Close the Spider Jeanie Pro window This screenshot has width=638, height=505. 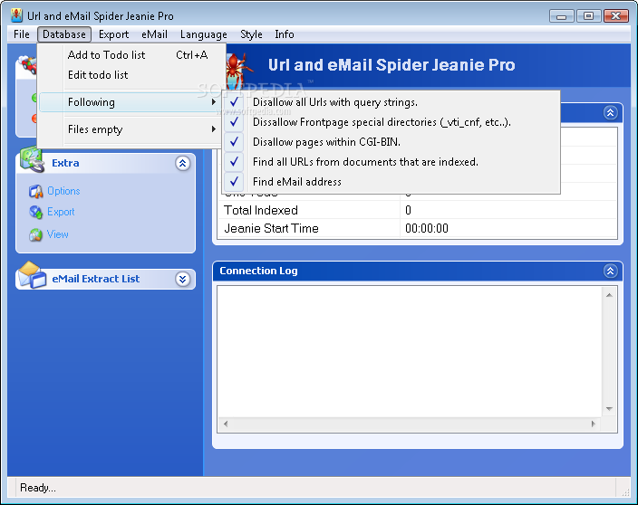click(616, 16)
